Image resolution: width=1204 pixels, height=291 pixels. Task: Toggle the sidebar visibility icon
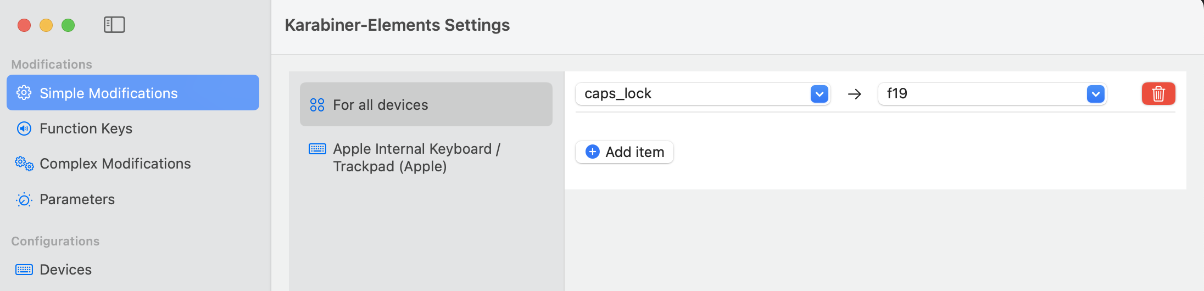click(x=114, y=25)
